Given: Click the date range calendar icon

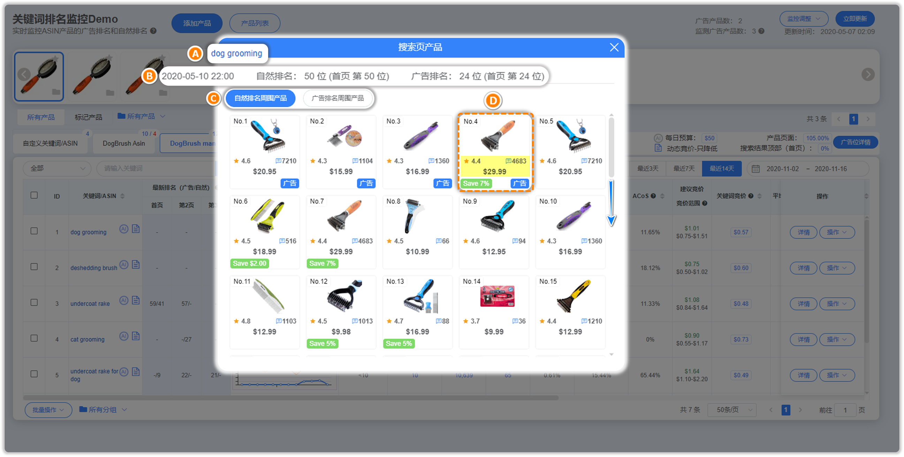Looking at the screenshot, I should pyautogui.click(x=755, y=168).
